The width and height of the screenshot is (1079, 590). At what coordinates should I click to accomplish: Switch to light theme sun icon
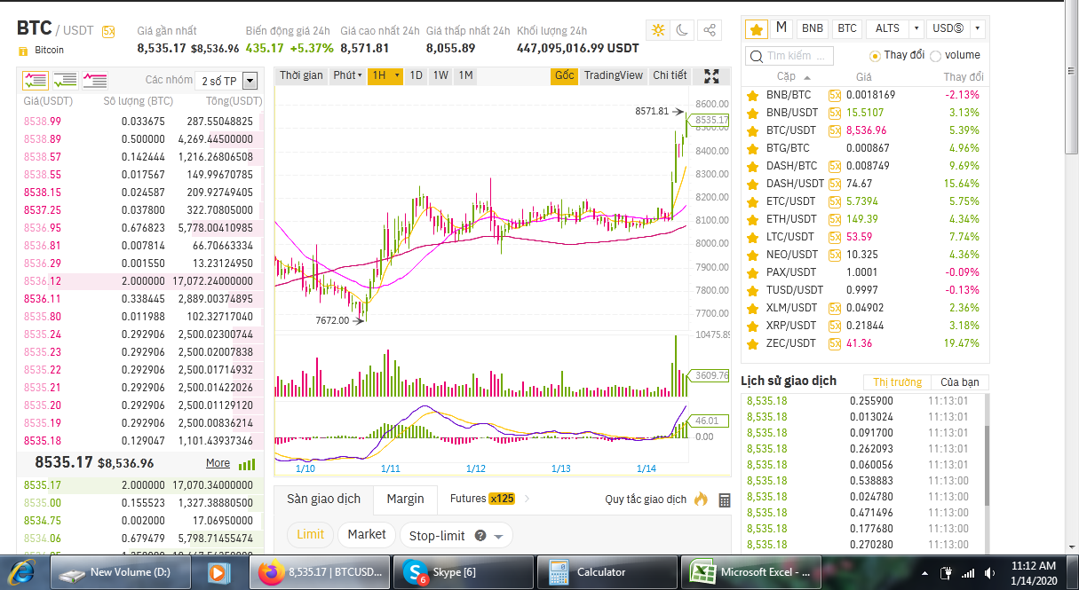[658, 30]
